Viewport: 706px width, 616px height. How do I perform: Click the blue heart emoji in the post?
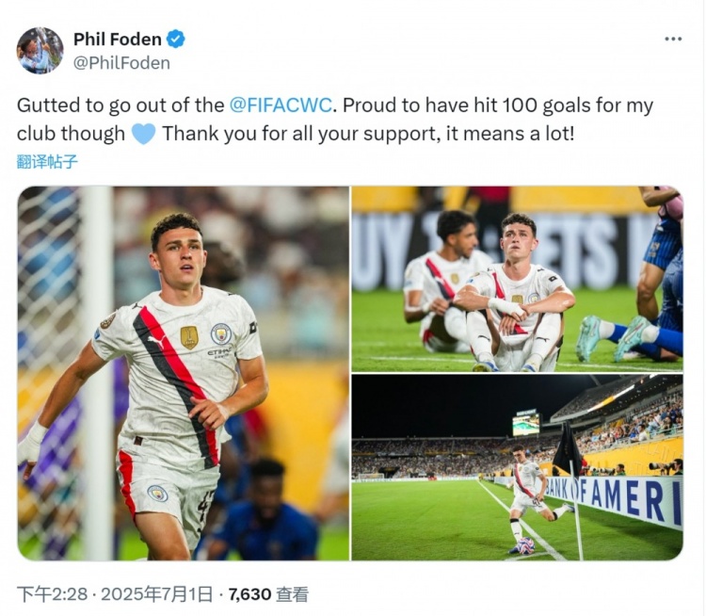[x=143, y=134]
